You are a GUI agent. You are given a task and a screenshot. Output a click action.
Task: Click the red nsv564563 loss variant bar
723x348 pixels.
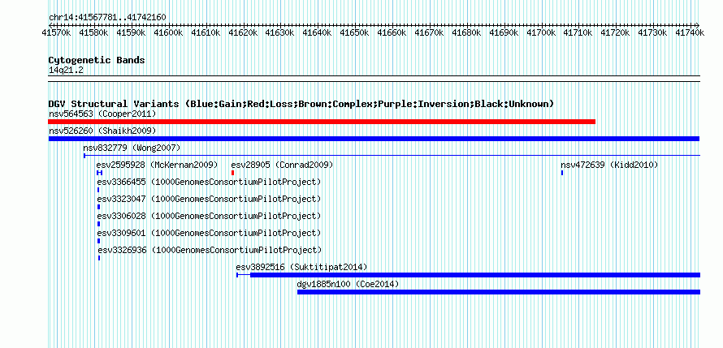[x=322, y=122]
